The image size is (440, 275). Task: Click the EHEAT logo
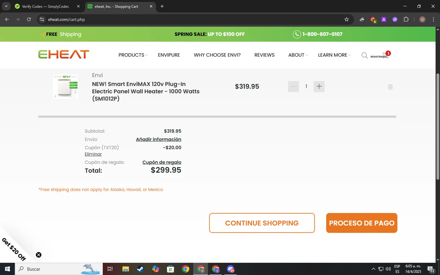pos(64,55)
